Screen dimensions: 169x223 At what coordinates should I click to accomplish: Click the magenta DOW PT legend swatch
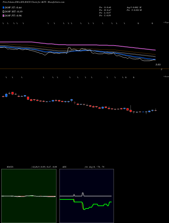pyautogui.click(x=3, y=16)
